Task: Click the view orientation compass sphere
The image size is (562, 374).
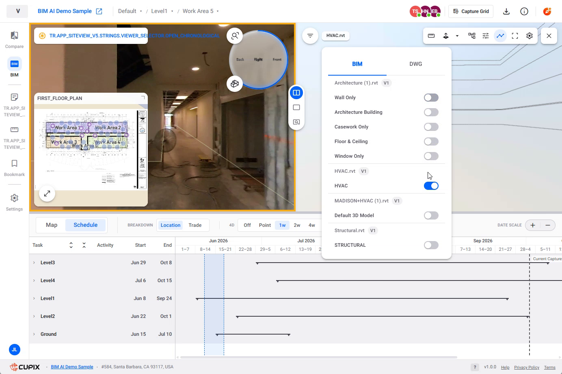Action: point(258,59)
